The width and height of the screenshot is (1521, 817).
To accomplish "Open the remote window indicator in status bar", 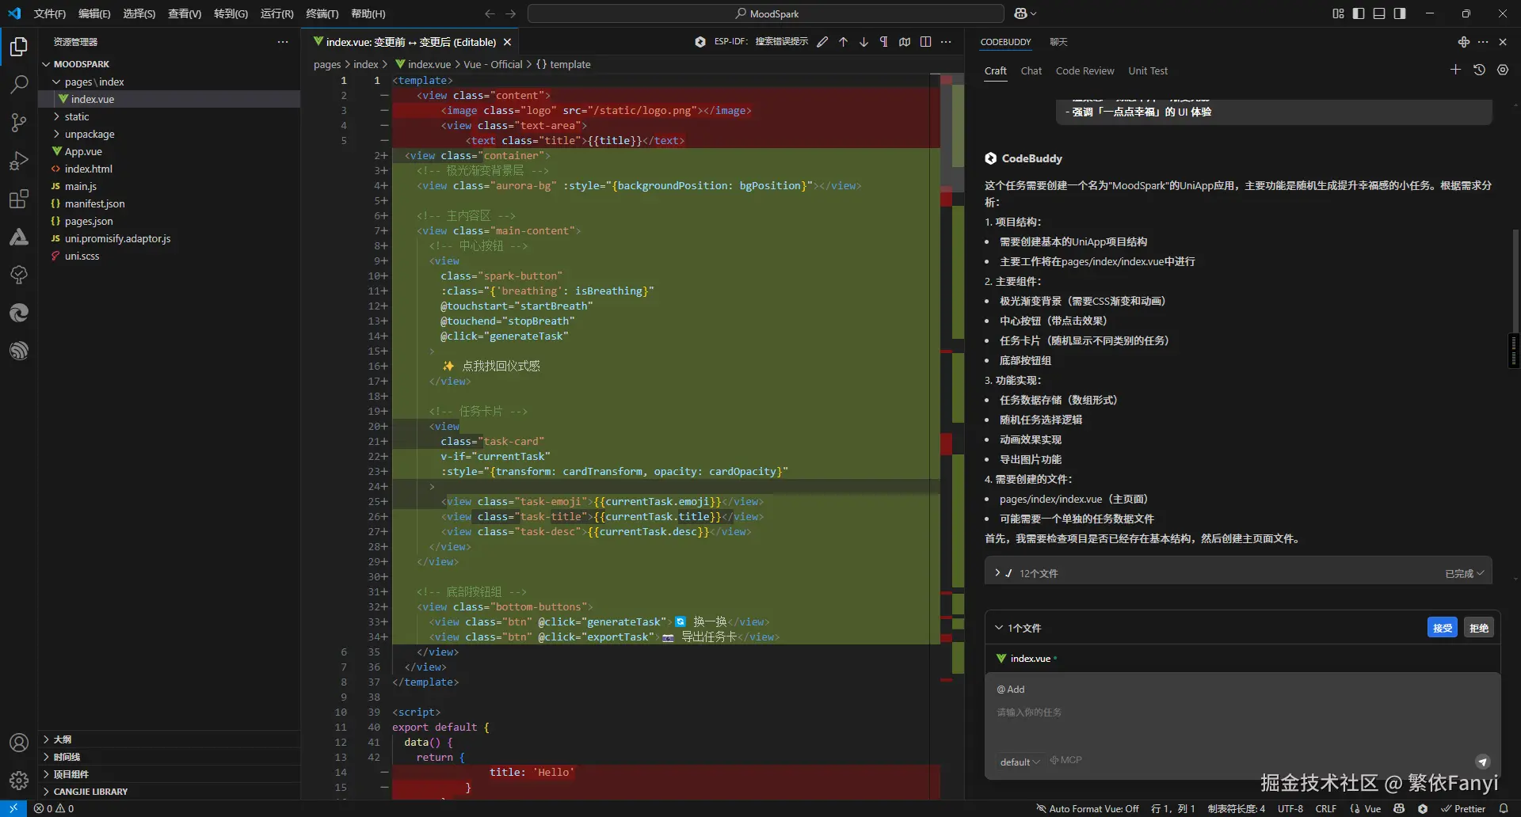I will (x=13, y=809).
